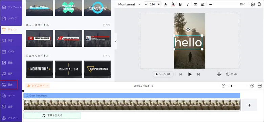This screenshot has height=122, width=264.
Task: Switch to タイムライン timeline mode
Action: (38, 86)
